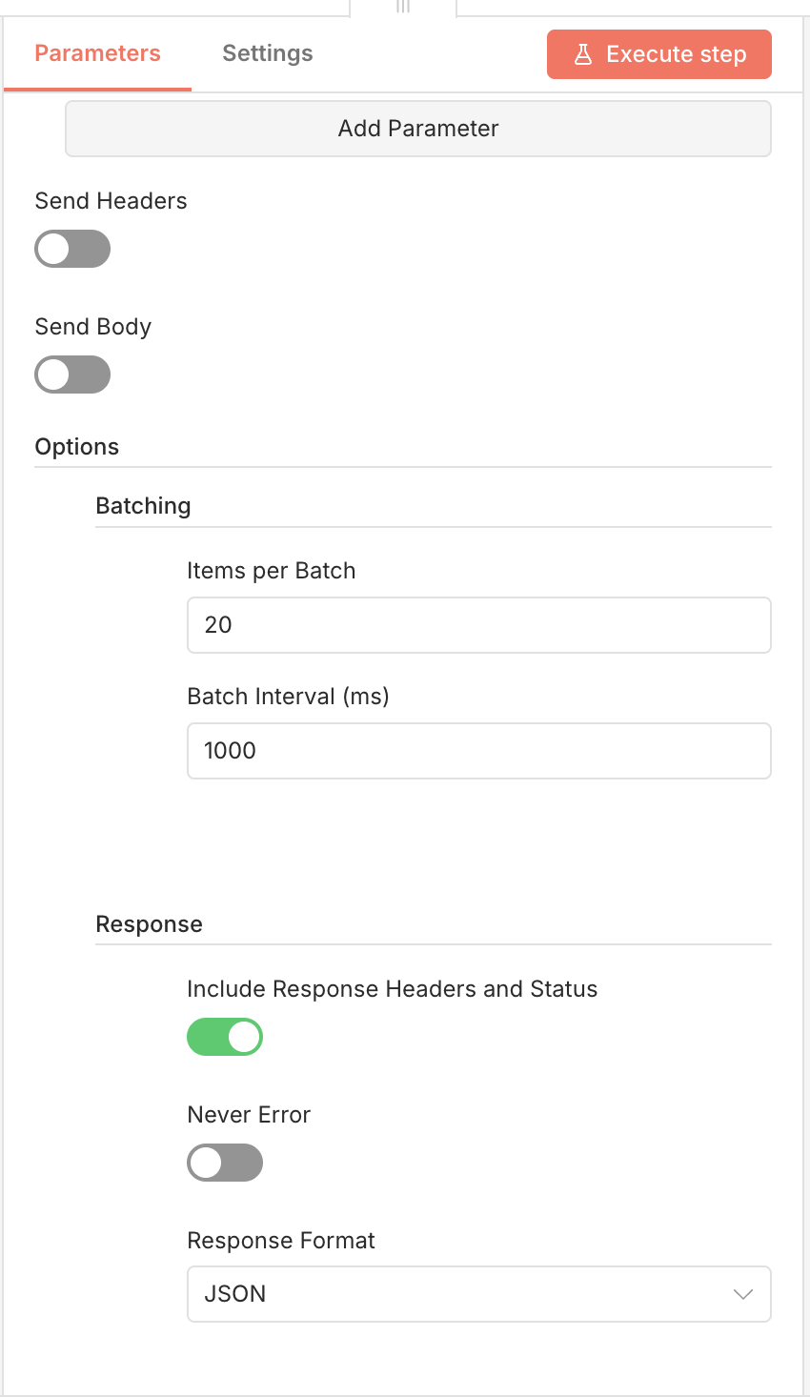Disable Include Response Headers and Status
The width and height of the screenshot is (810, 1397).
[x=225, y=1037]
